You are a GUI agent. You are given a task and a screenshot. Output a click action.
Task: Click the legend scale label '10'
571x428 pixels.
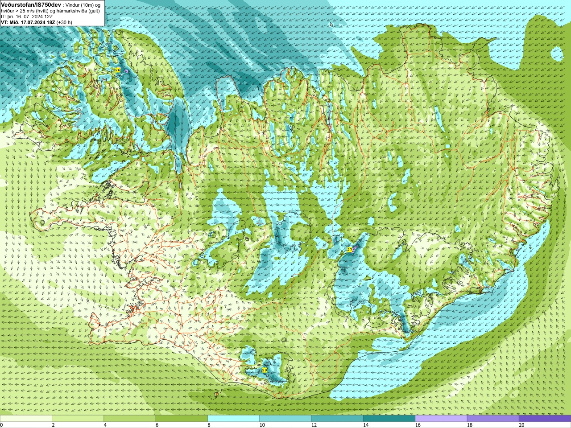pyautogui.click(x=262, y=425)
